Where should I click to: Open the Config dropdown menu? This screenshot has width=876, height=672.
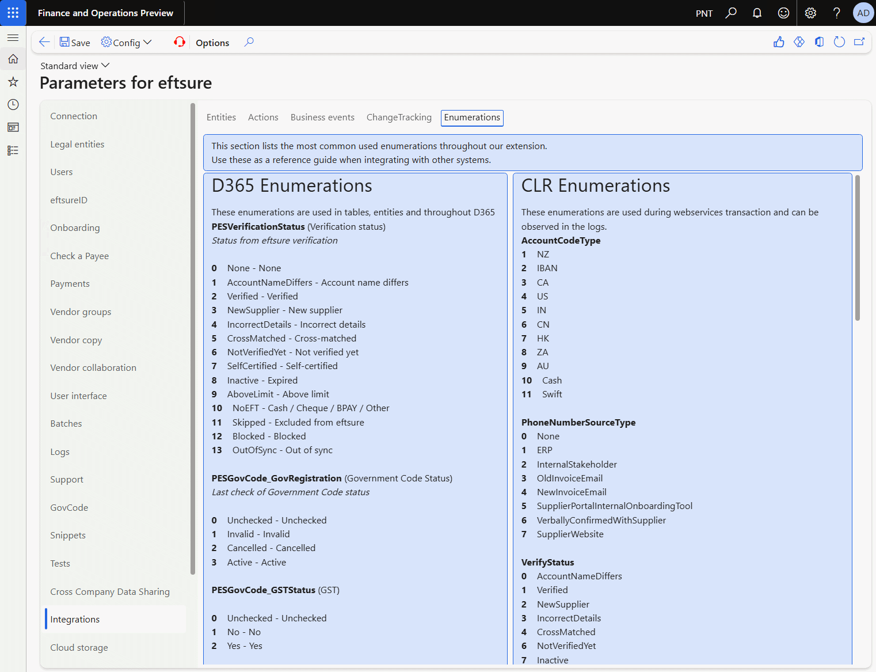[126, 43]
